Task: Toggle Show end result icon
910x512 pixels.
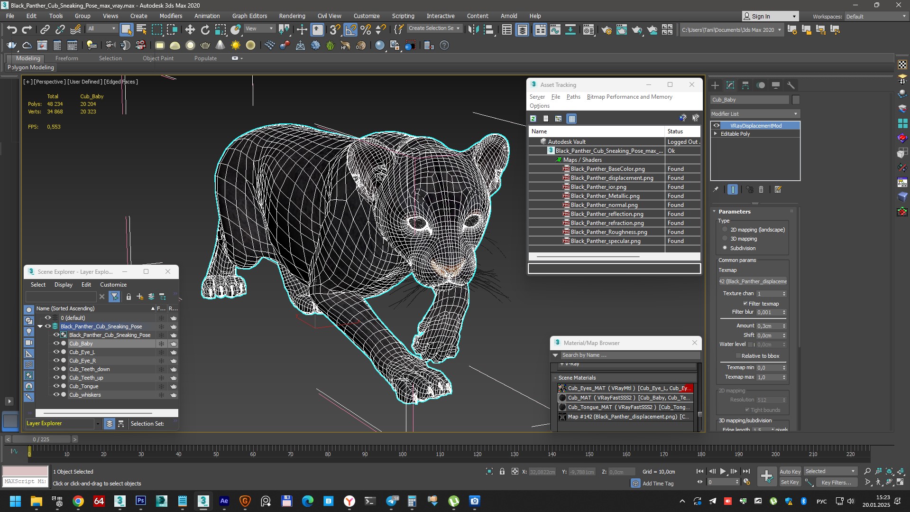Action: tap(733, 189)
